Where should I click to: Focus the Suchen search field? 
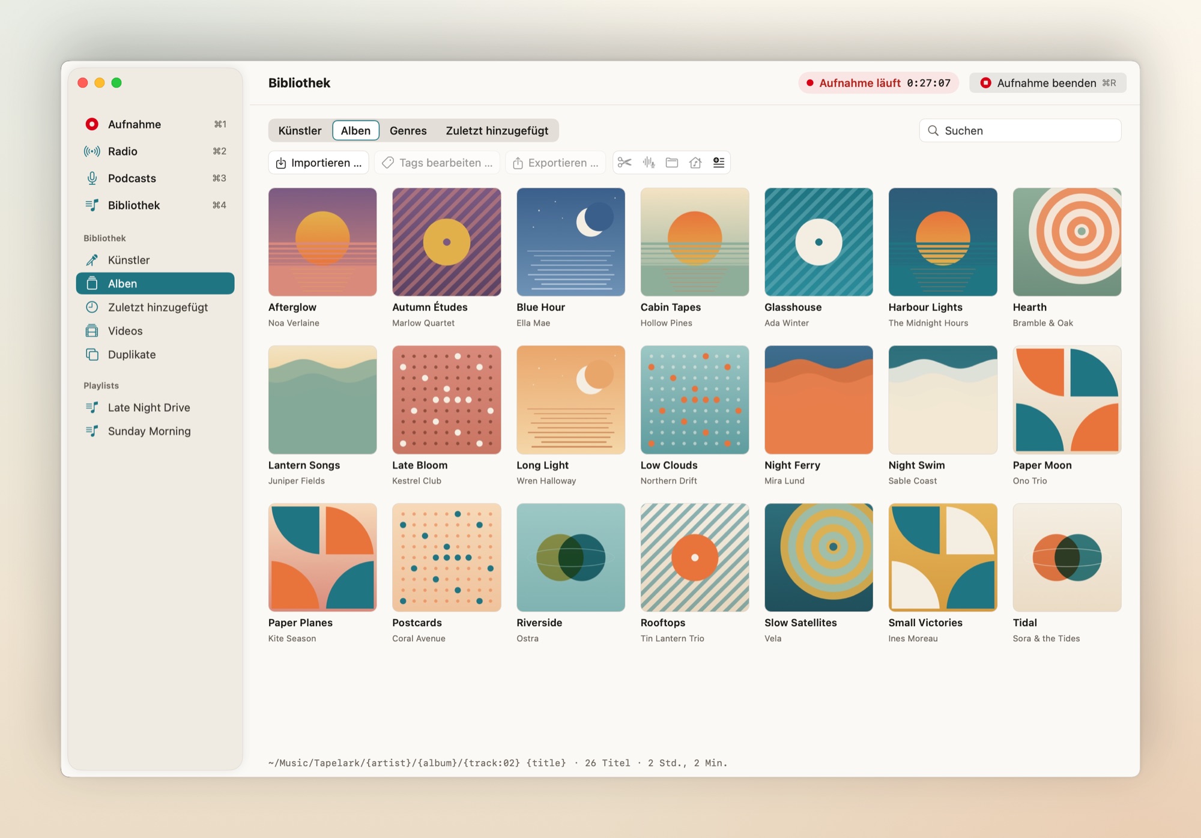1020,130
